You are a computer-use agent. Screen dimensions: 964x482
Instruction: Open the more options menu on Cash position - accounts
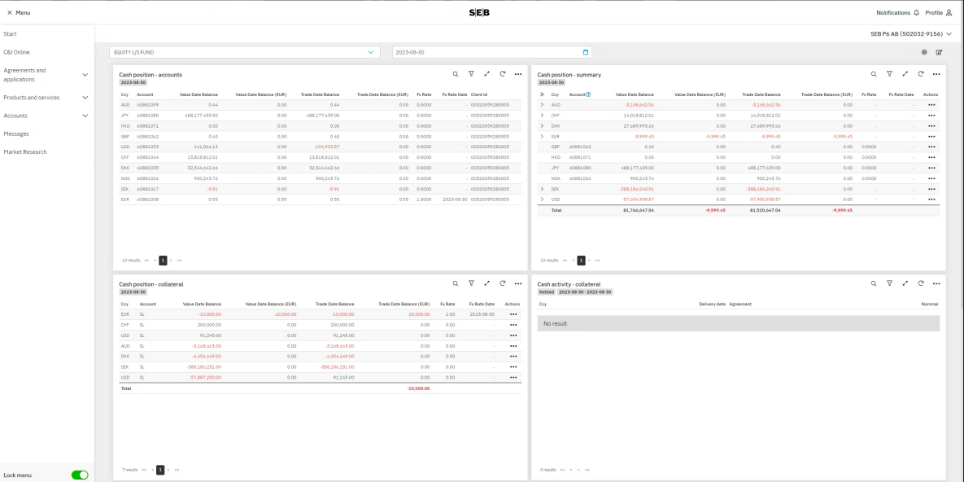pyautogui.click(x=519, y=73)
